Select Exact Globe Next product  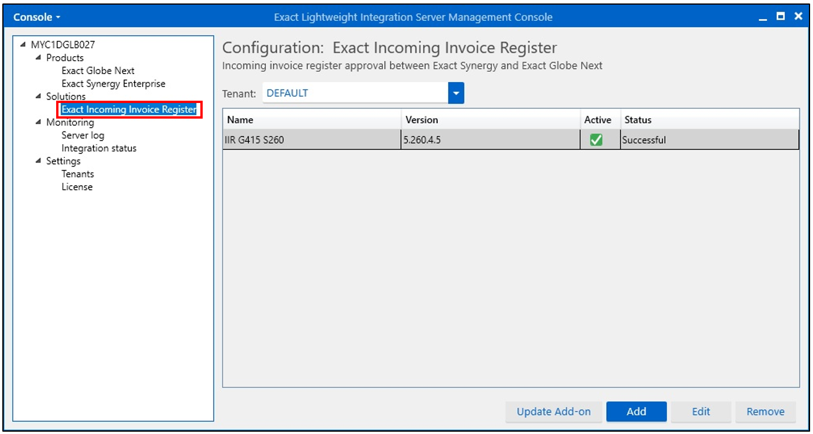click(98, 71)
